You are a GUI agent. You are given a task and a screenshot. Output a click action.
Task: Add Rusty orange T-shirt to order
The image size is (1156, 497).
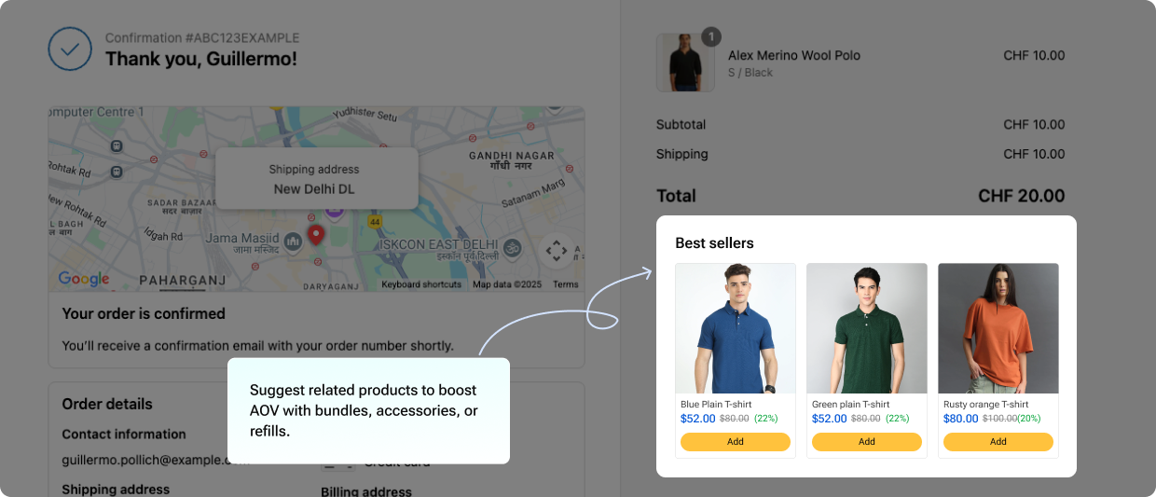click(x=998, y=442)
